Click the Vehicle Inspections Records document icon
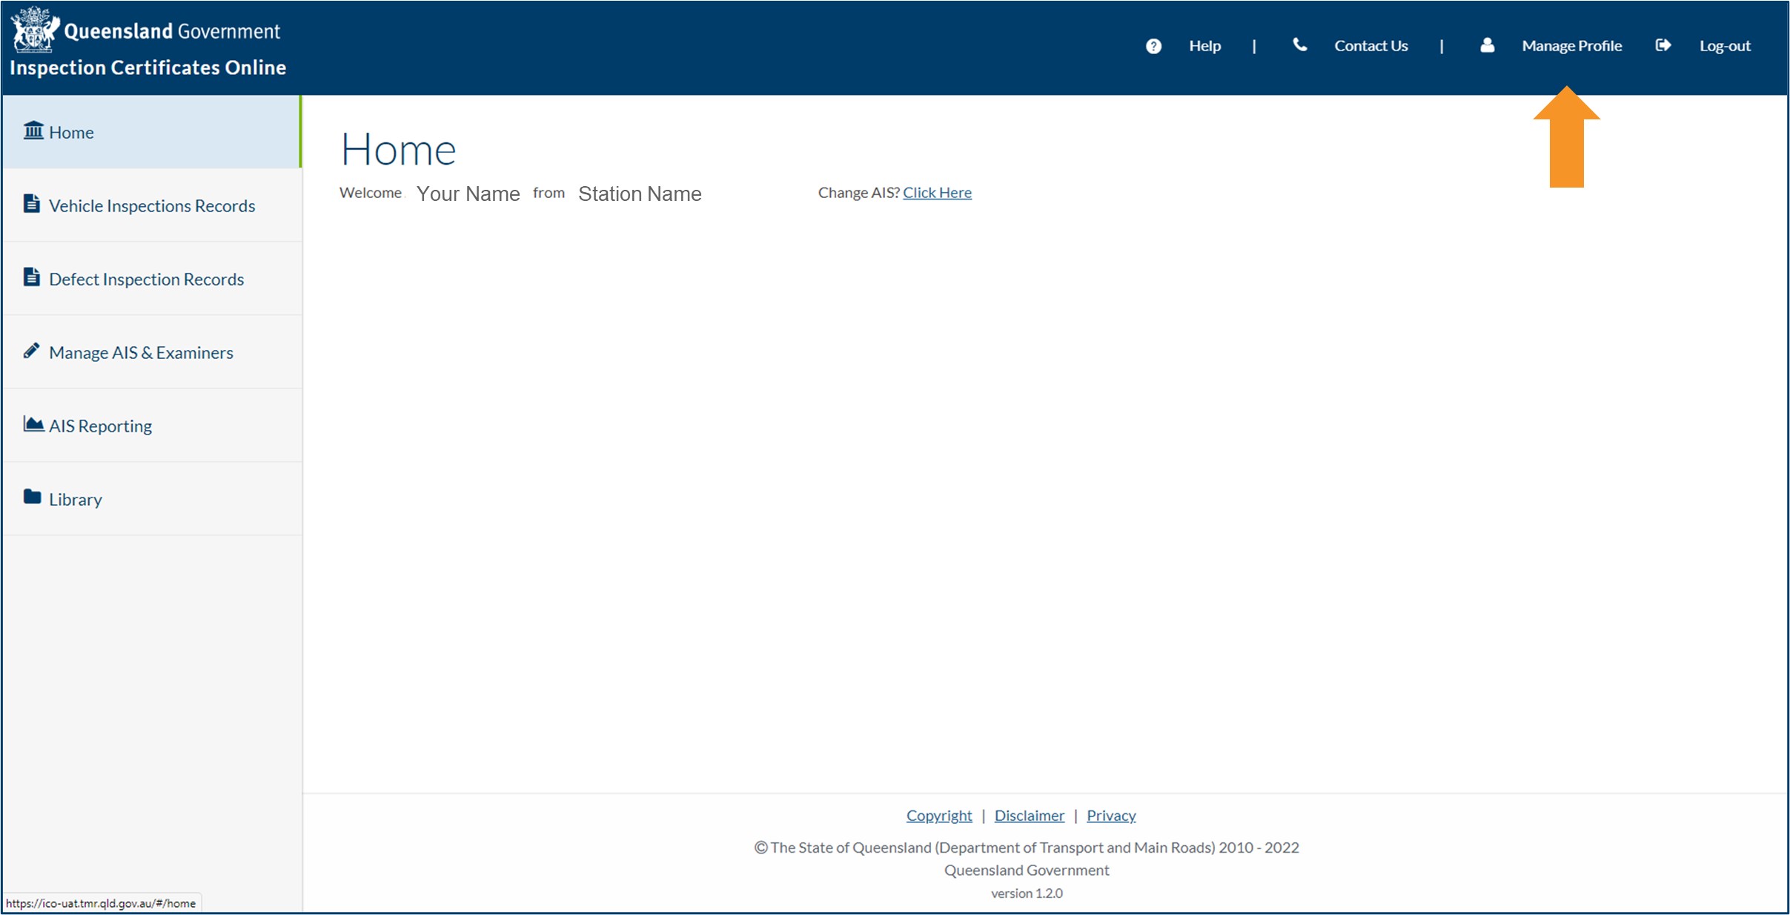 tap(31, 203)
